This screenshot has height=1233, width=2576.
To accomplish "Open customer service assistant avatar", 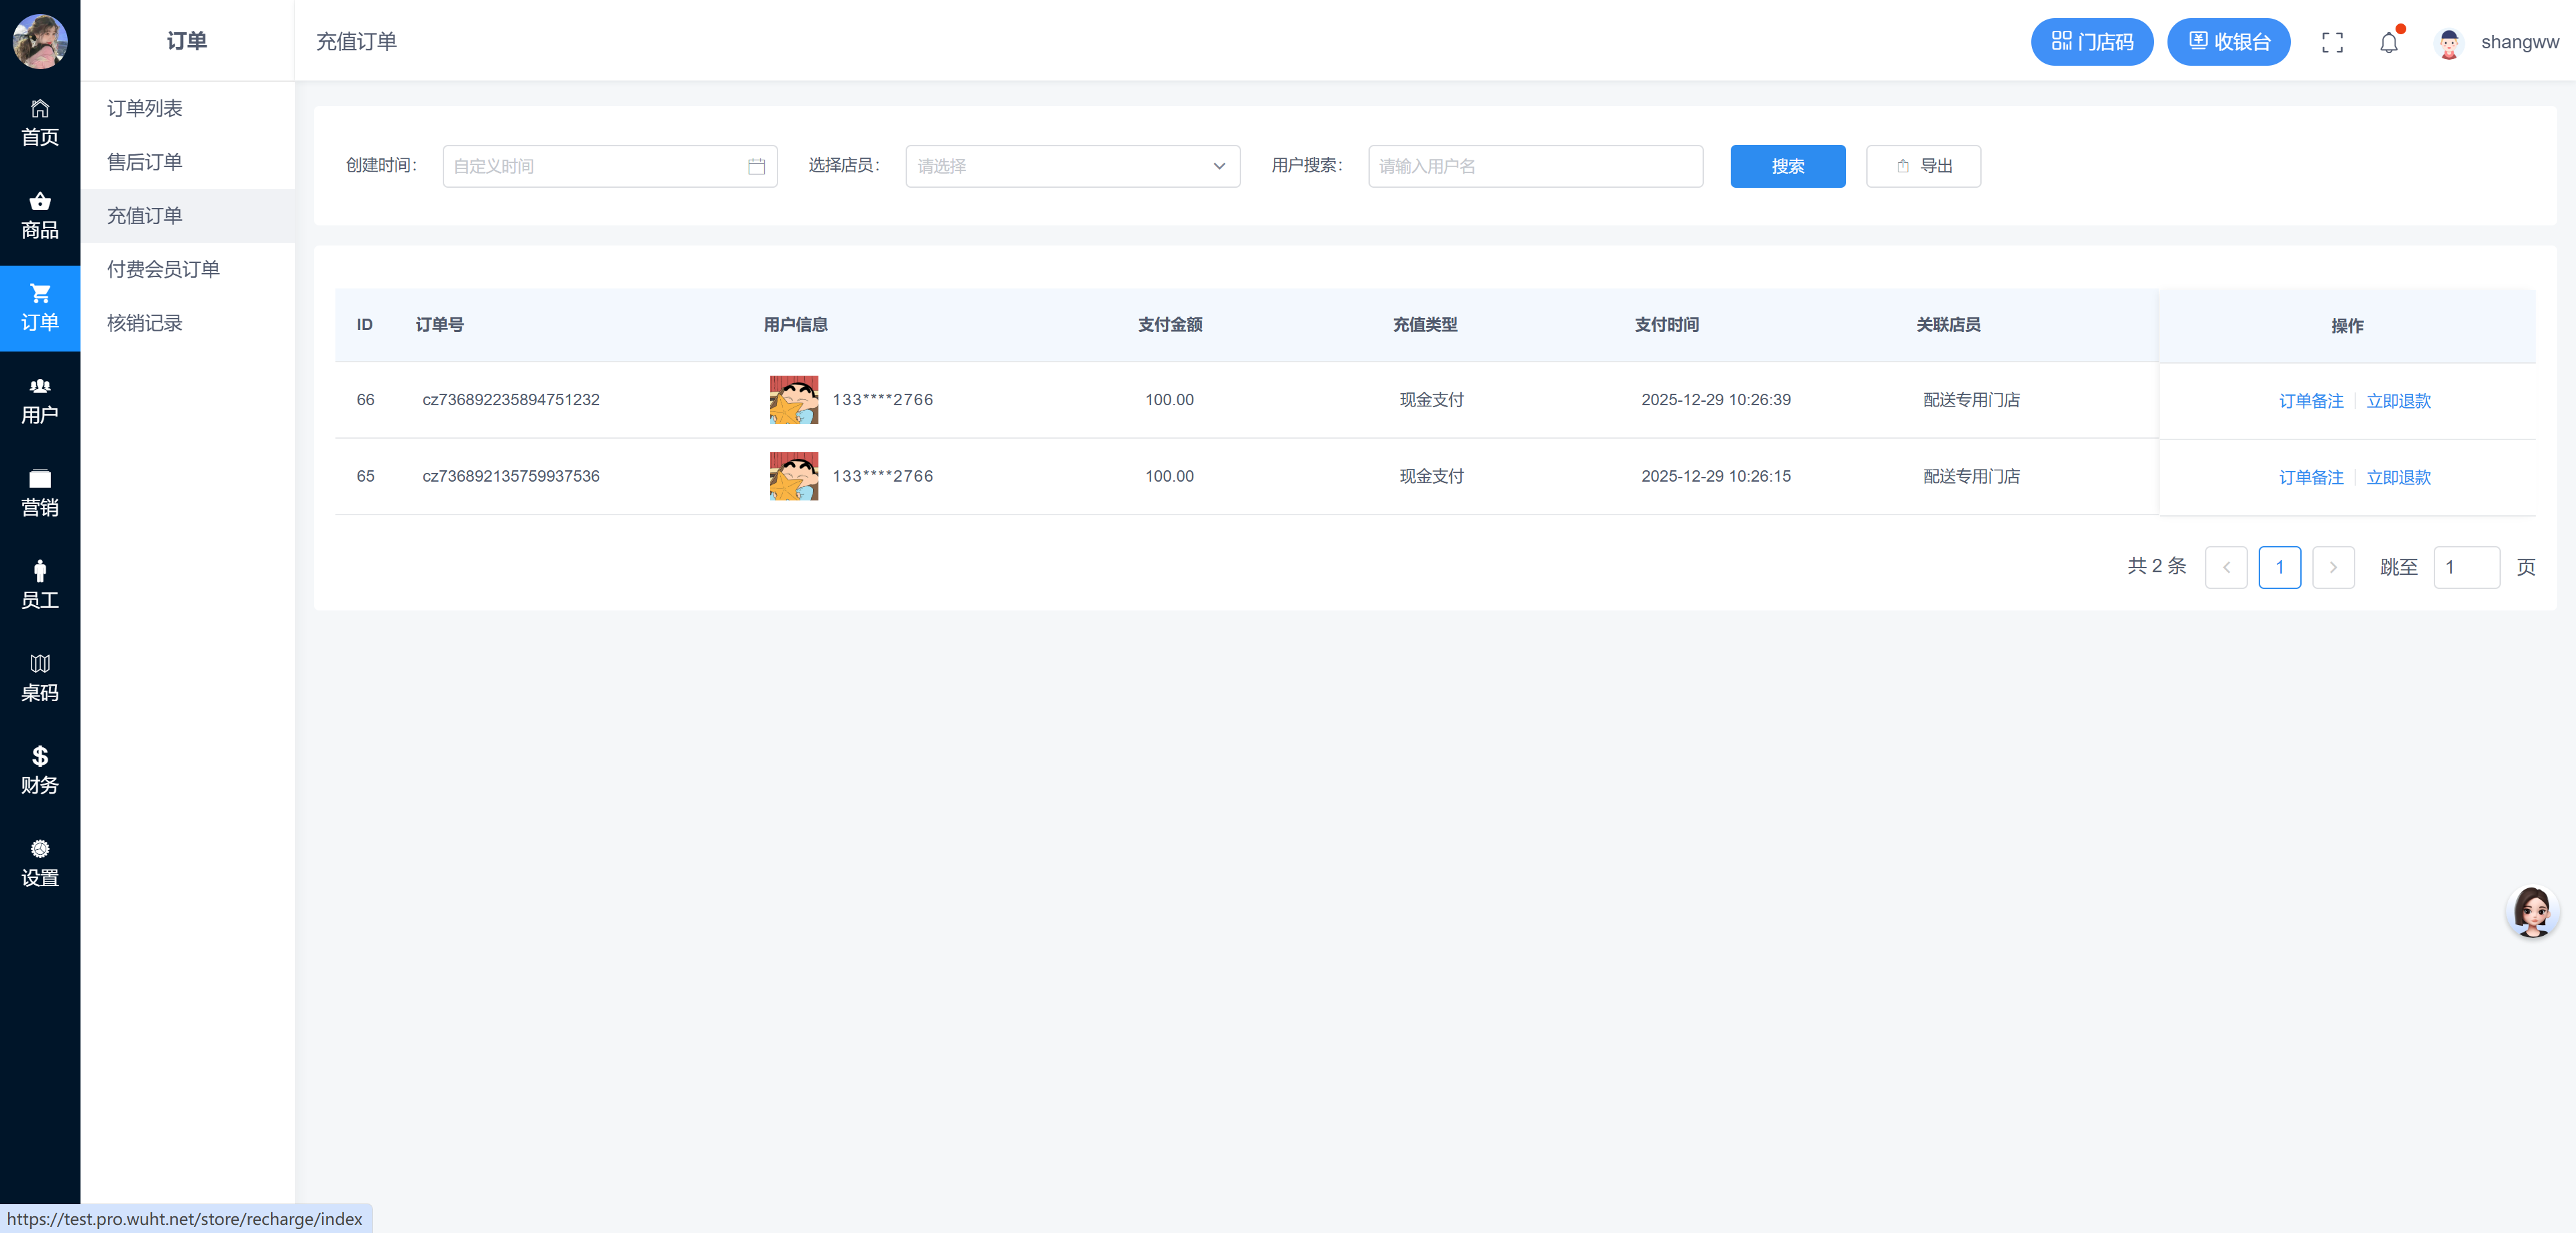I will 2532,911.
